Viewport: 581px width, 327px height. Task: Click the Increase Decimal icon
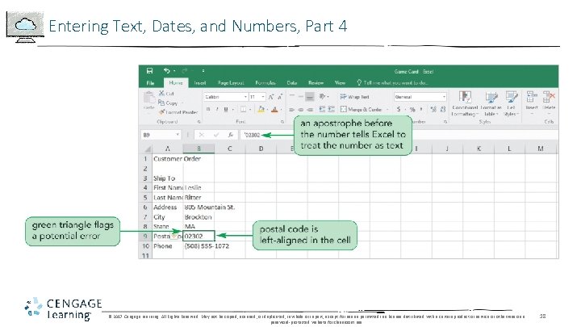(x=433, y=109)
